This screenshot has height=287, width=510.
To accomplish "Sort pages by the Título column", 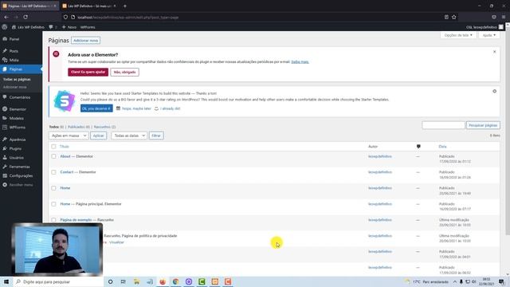I will pyautogui.click(x=65, y=147).
